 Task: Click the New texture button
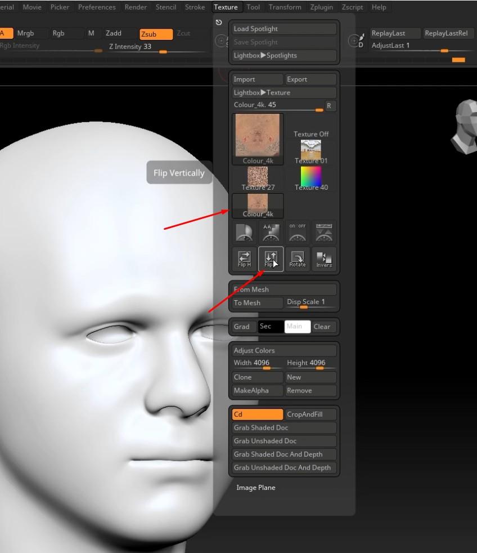(310, 377)
